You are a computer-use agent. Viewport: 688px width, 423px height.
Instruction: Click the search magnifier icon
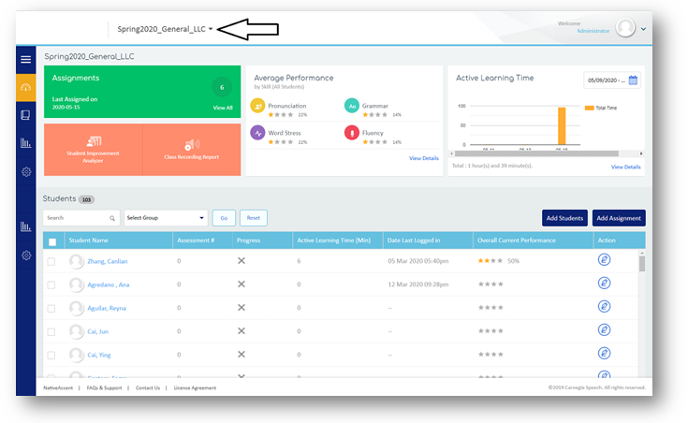[x=112, y=218]
